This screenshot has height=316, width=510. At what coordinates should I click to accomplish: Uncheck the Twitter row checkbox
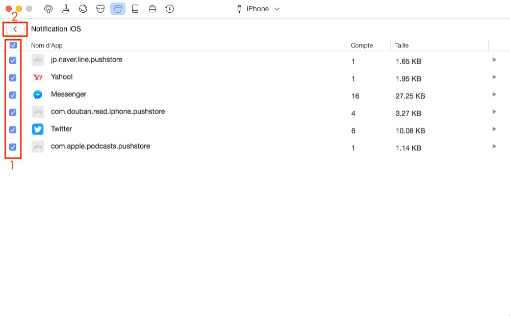coord(13,130)
